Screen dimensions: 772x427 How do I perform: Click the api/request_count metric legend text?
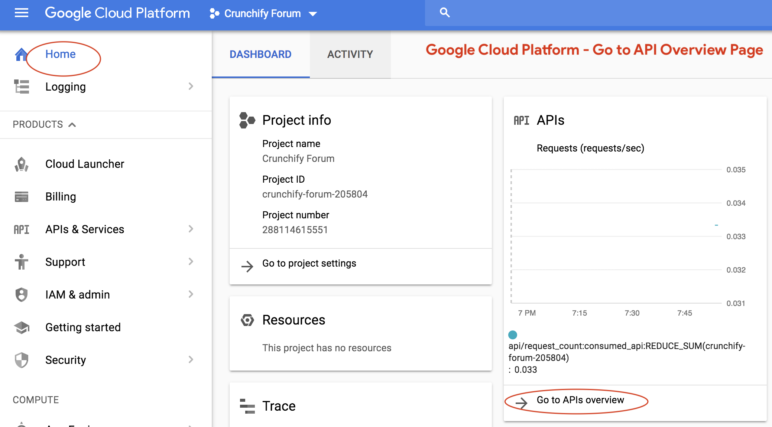[627, 352]
